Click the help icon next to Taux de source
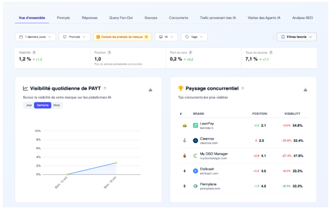The width and height of the screenshot is (331, 209). pyautogui.click(x=271, y=53)
